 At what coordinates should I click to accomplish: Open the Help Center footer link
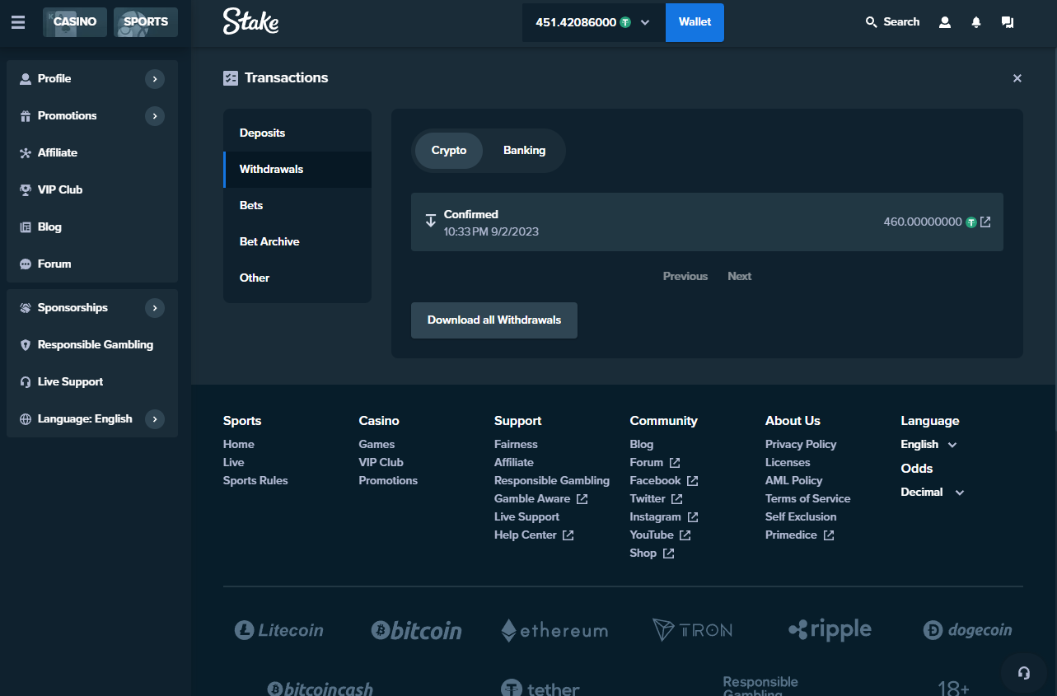click(534, 535)
